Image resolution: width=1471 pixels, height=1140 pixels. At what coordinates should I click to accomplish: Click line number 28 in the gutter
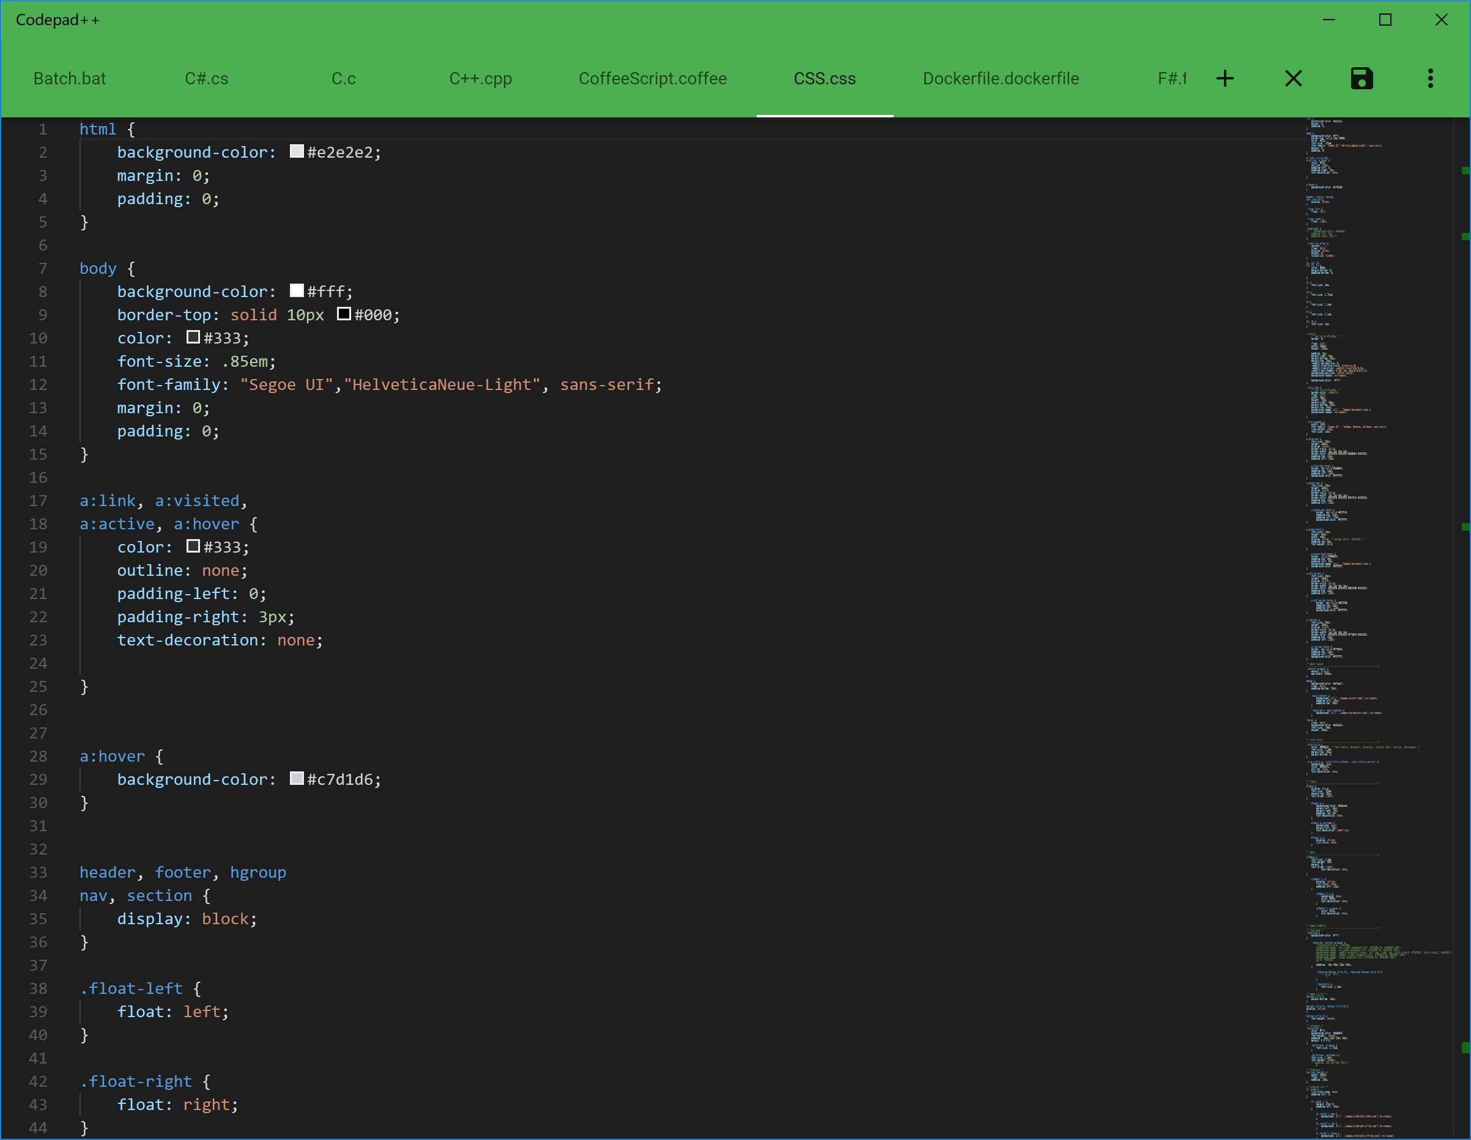[x=38, y=756]
